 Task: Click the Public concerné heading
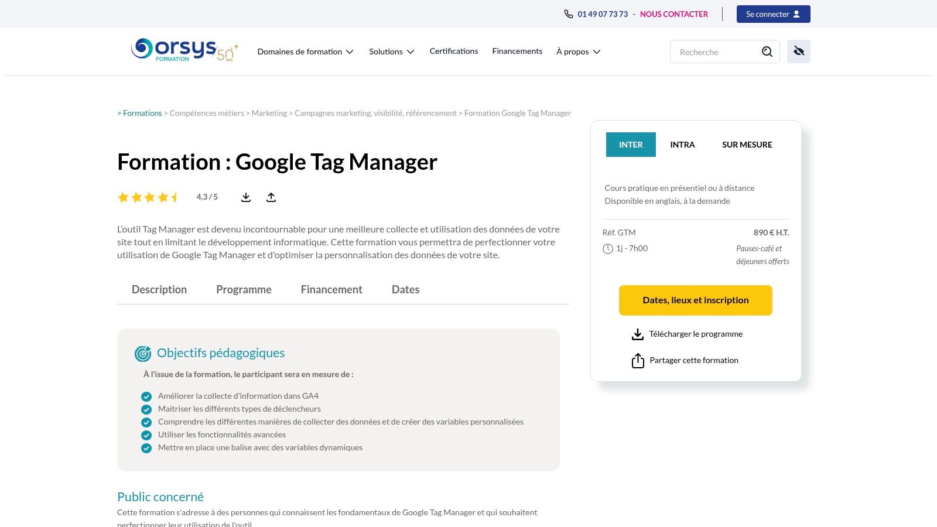[x=160, y=497]
